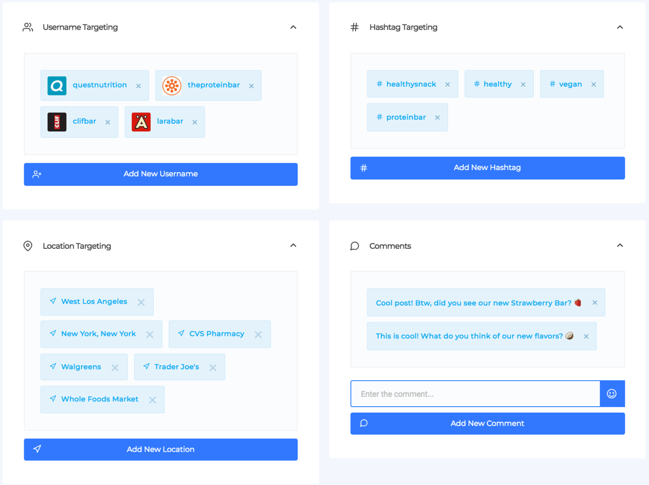Delete the CVS Pharmacy location tag
Screen dimensions: 649x485
pyautogui.click(x=258, y=335)
